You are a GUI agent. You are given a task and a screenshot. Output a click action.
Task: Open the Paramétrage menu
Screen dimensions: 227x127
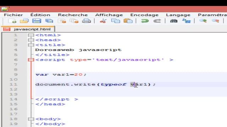[212, 15]
